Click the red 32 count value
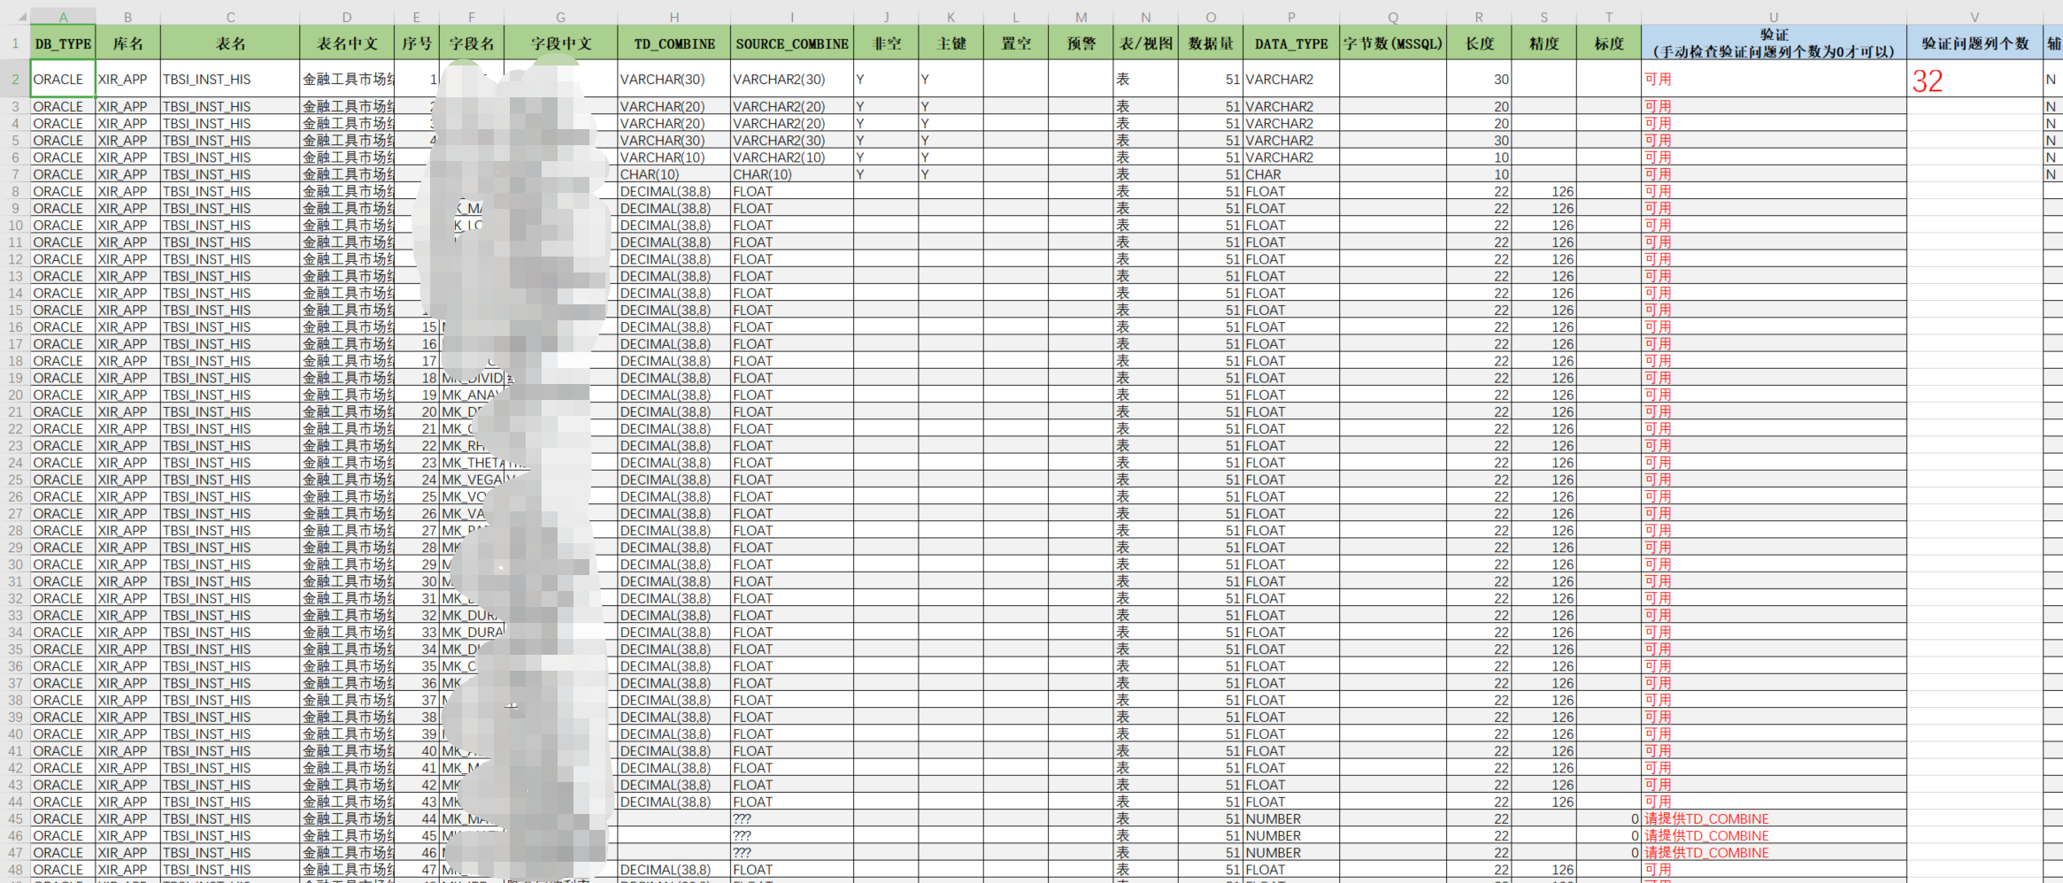This screenshot has width=2063, height=883. 1928,81
